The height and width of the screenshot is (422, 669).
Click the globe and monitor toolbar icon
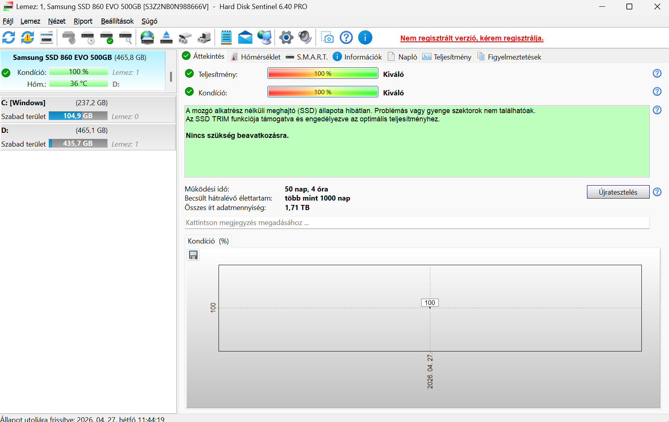click(x=264, y=38)
